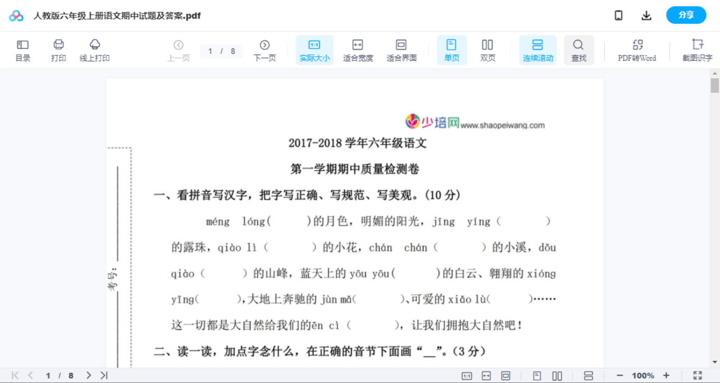This screenshot has width=720, height=383.
Task: Switch to 单页 single page layout
Action: click(452, 50)
